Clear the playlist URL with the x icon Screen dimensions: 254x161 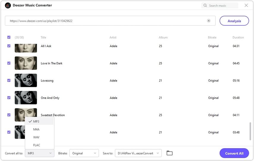tap(209, 21)
